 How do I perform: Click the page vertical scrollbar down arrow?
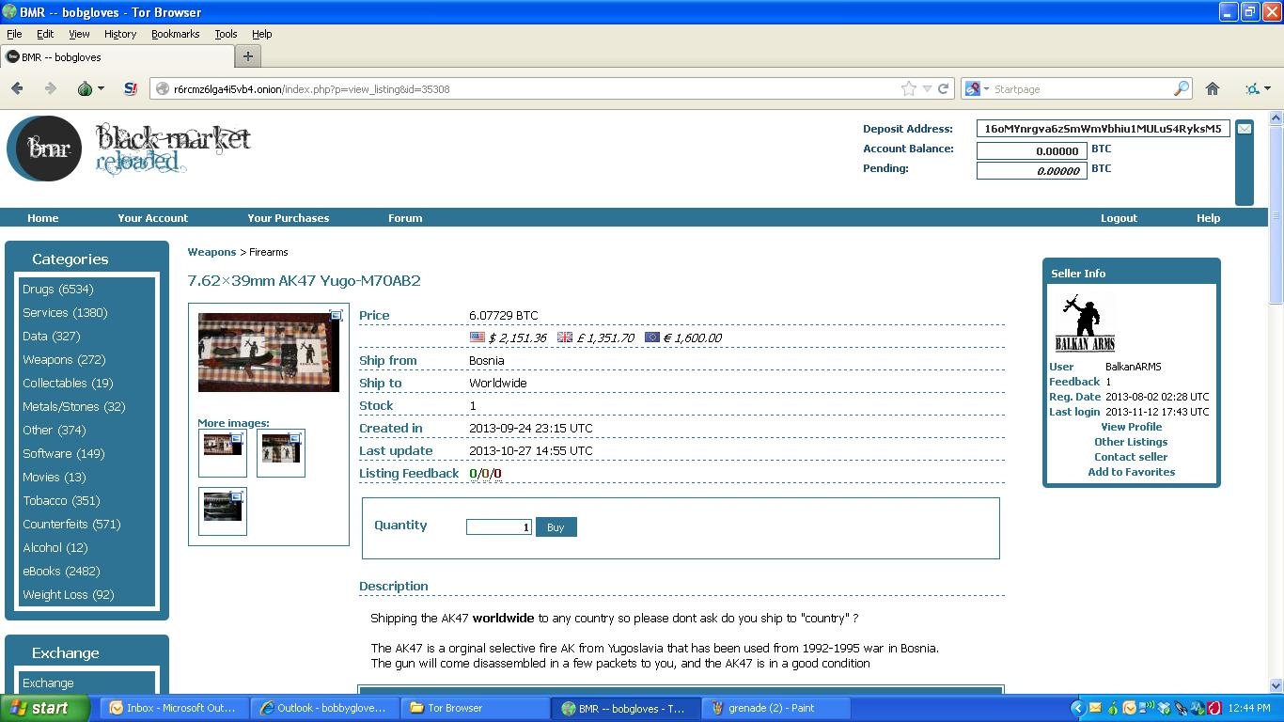tap(1276, 685)
